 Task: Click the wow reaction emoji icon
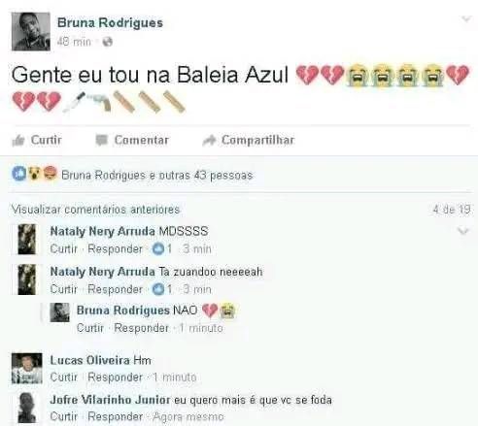[x=34, y=174]
